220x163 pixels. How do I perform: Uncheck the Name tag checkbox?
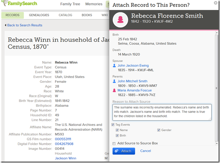pyautogui.click(x=117, y=130)
